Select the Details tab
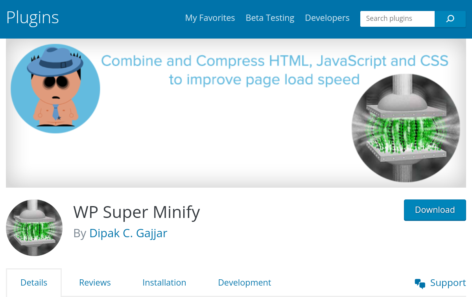Screen dimensions: 472x297 pyautogui.click(x=34, y=282)
